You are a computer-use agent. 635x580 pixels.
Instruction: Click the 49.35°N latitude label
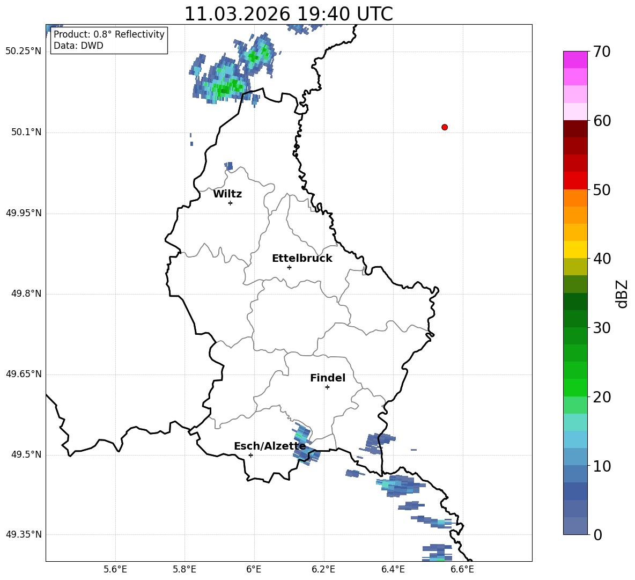click(24, 534)
